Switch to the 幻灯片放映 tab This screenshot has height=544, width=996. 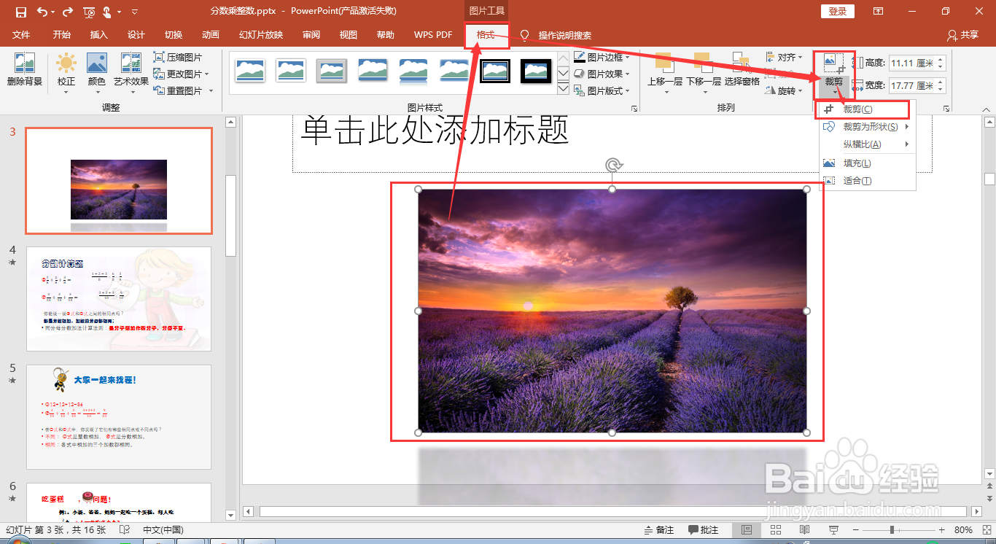point(260,35)
